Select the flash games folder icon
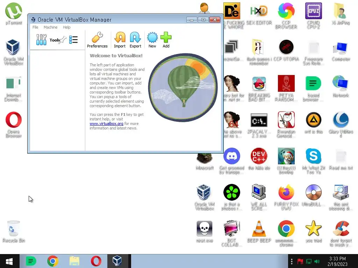This screenshot has height=268, width=358. click(x=259, y=52)
